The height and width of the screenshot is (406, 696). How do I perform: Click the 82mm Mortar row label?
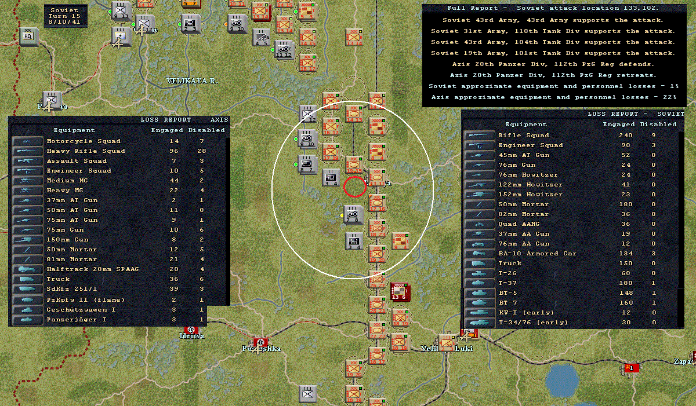coord(523,214)
